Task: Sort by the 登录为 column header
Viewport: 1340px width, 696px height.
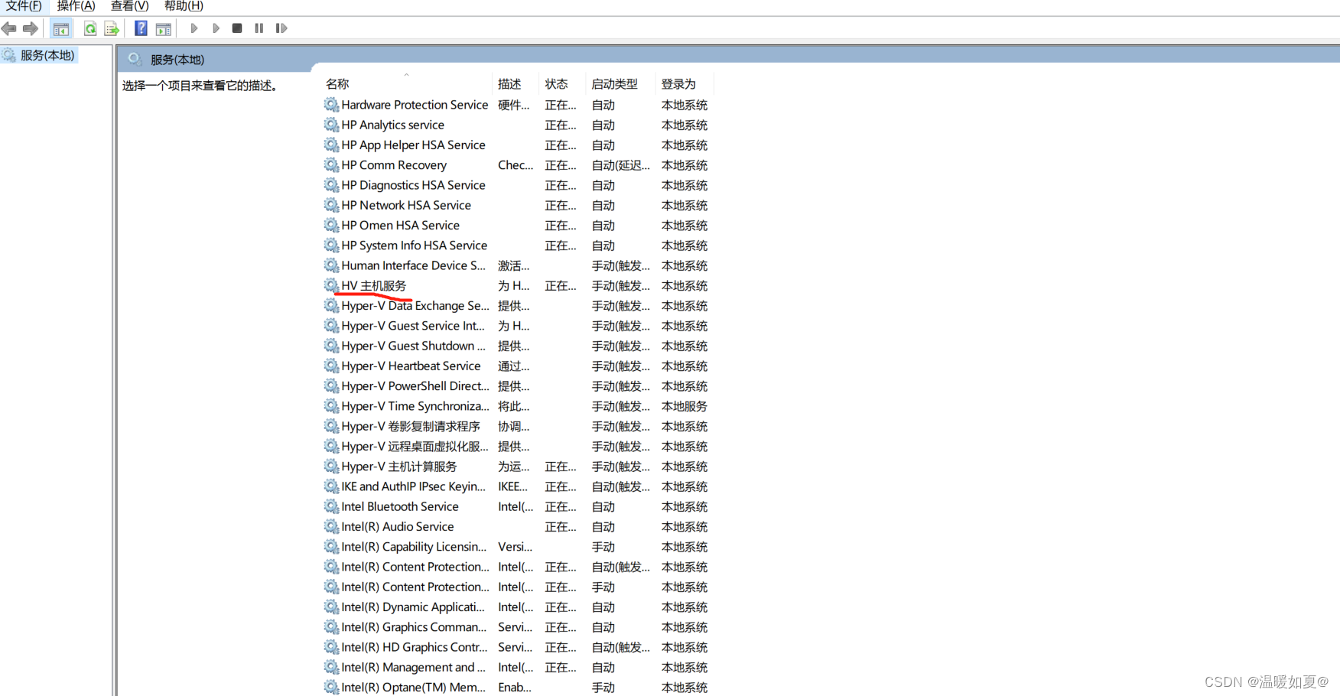Action: 678,84
